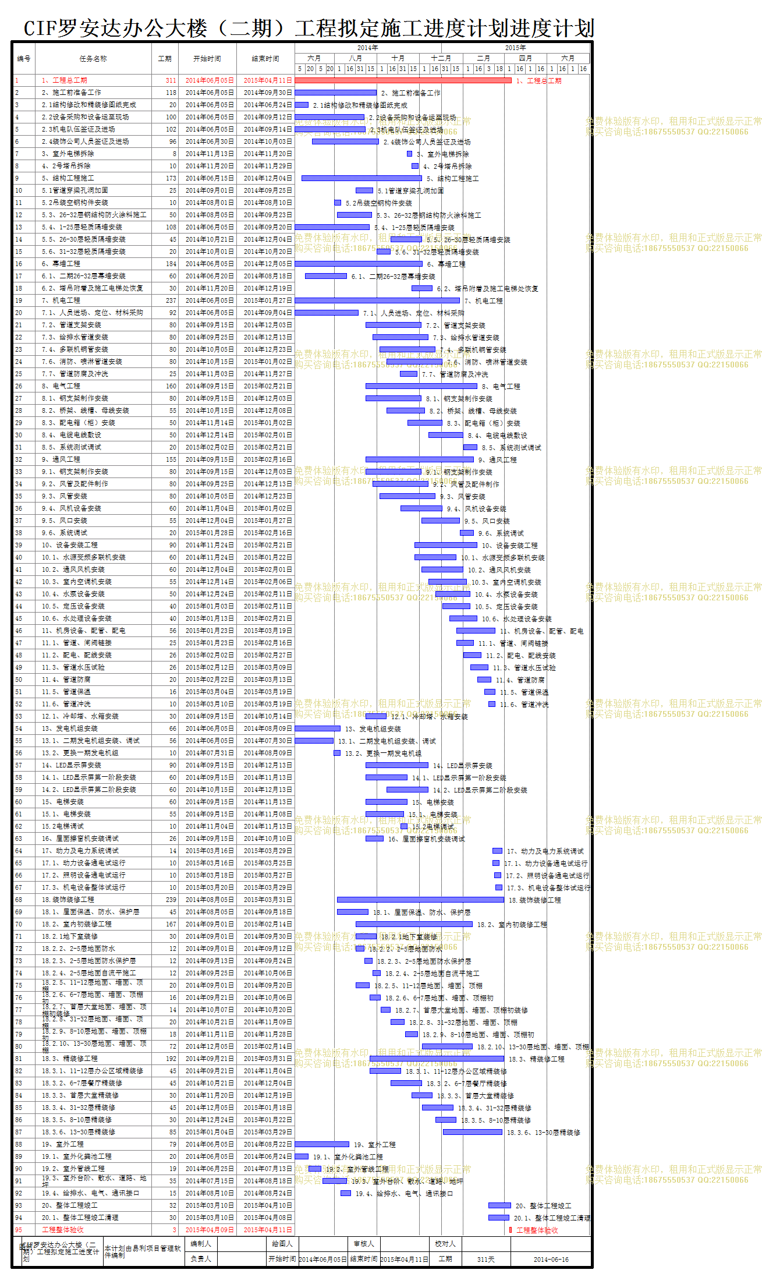Click the Gantt bar for 8、电气工程
The height and width of the screenshot is (1284, 762).
421,386
